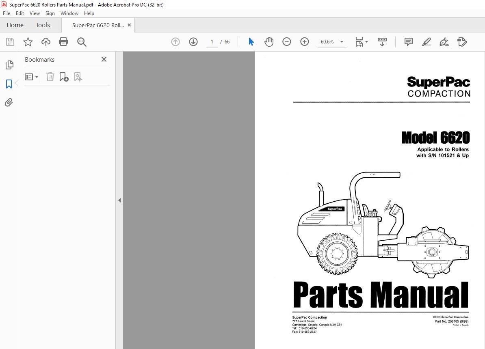The height and width of the screenshot is (349, 485).
Task: Click the scrolling mode toolbar icon
Action: [382, 42]
